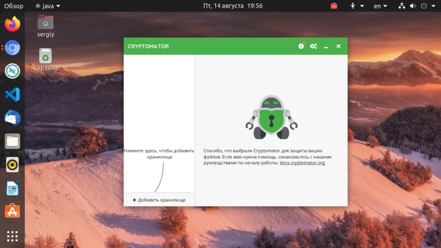Expand system menu arrow beside power icon
The image size is (441, 248).
(x=433, y=6)
